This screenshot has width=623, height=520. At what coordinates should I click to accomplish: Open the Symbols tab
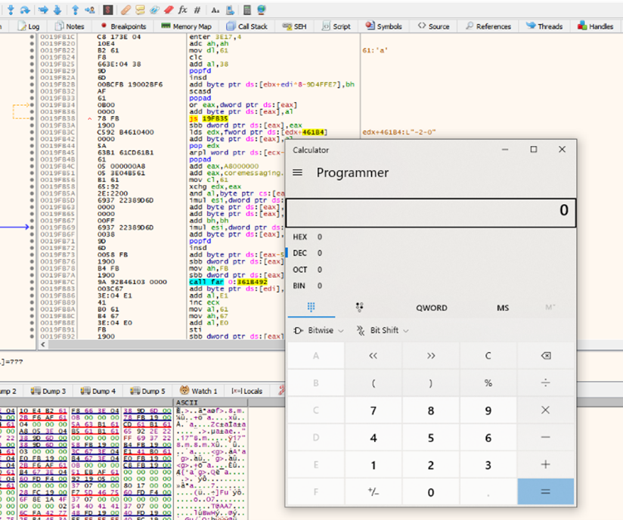point(384,26)
